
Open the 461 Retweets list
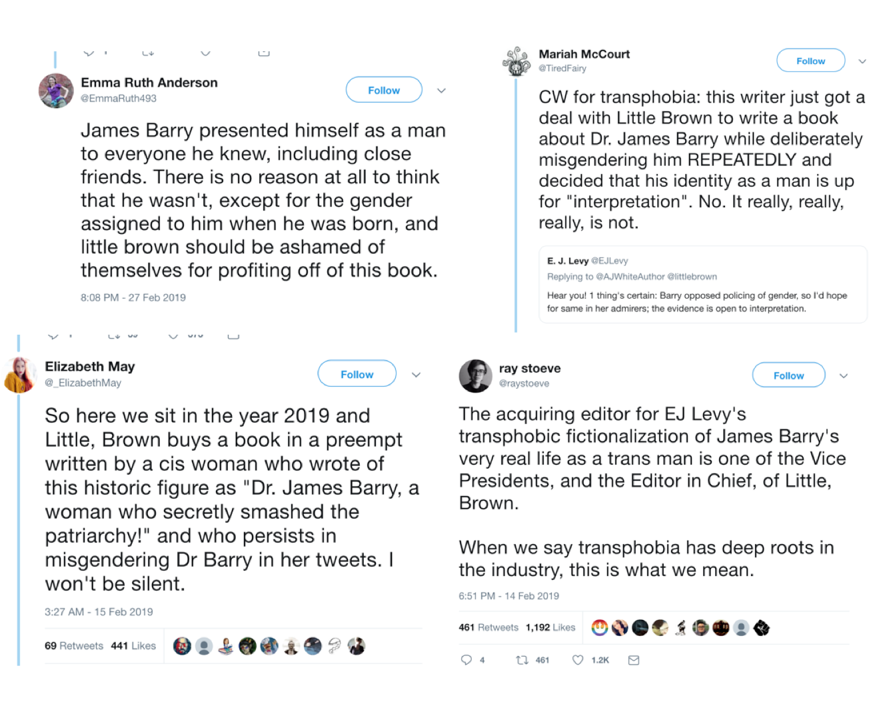(x=488, y=627)
